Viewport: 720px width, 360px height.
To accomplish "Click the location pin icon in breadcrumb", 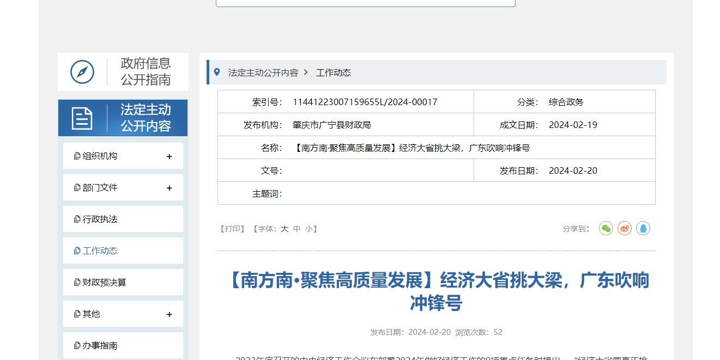I will [217, 72].
